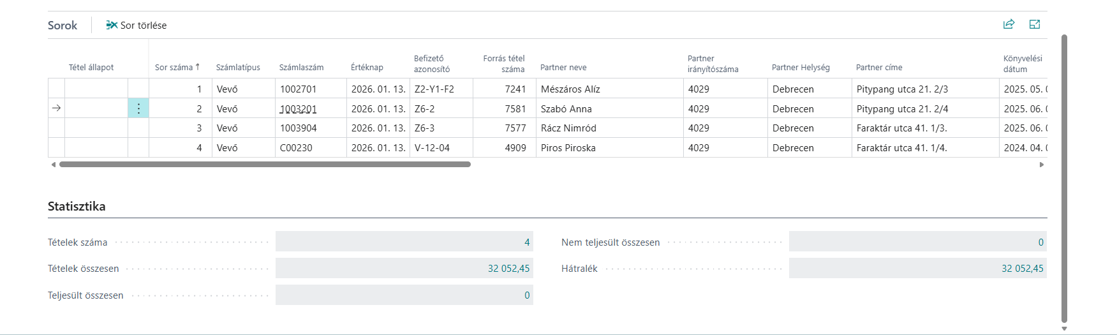Open the Számlatípus column header dropdown
1117x335 pixels.
[238, 67]
